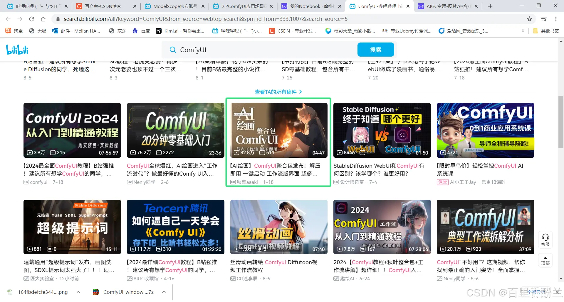
Task: Open the 查看TA的所有稿件 link
Action: [x=278, y=92]
